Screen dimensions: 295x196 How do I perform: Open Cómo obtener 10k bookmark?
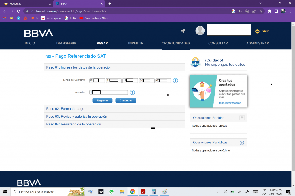[x=94, y=18]
